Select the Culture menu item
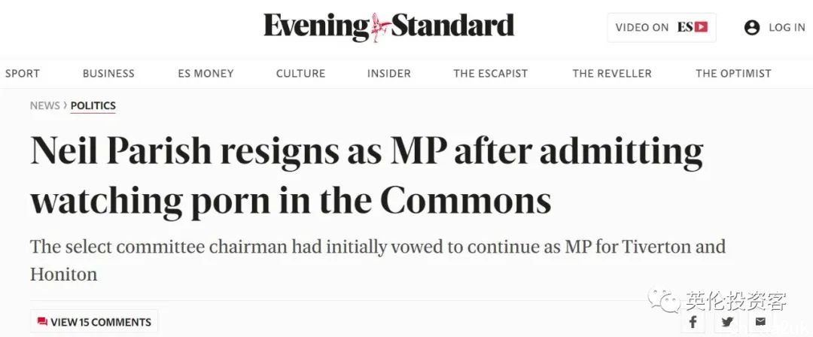 click(300, 74)
